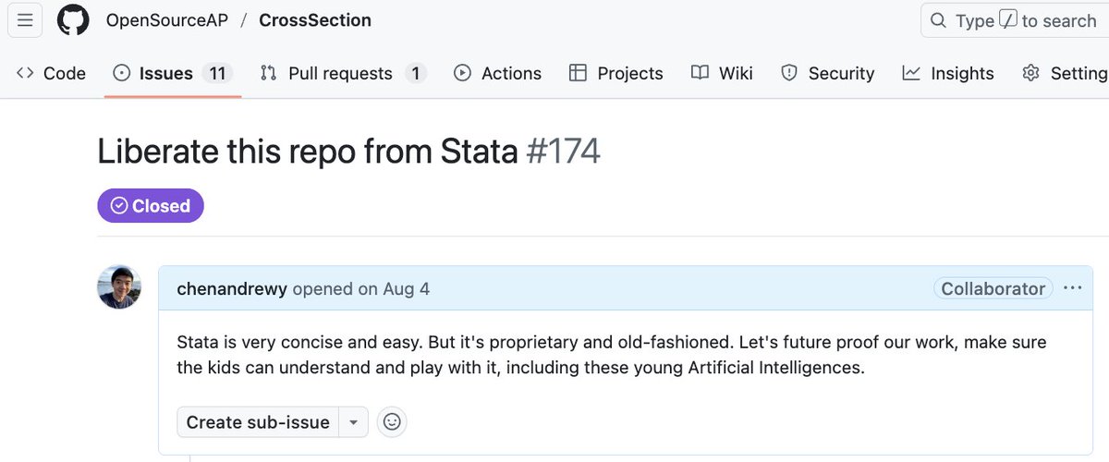Click the search magnifier icon
1109x462 pixels.
point(938,20)
